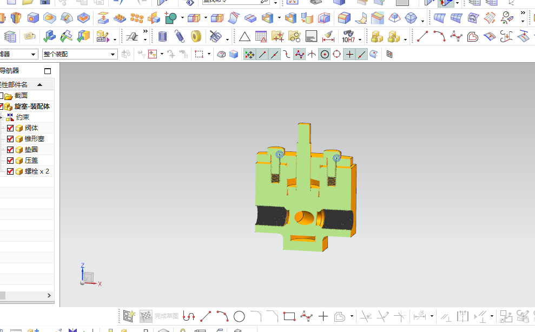Click the Quick Trim tool
This screenshot has height=332, width=535.
pos(366,317)
